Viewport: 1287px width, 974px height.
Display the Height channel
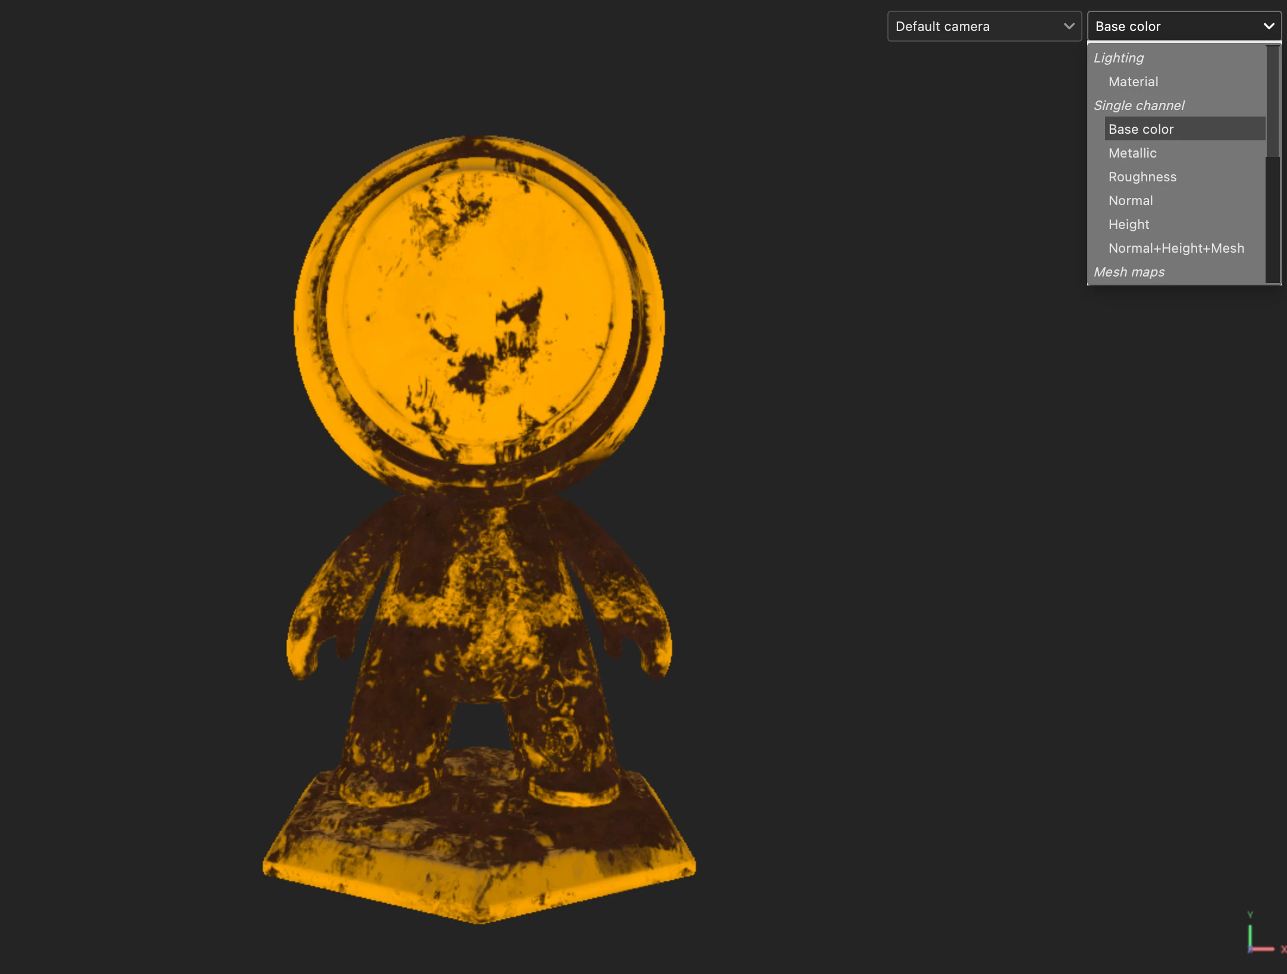[x=1128, y=224]
